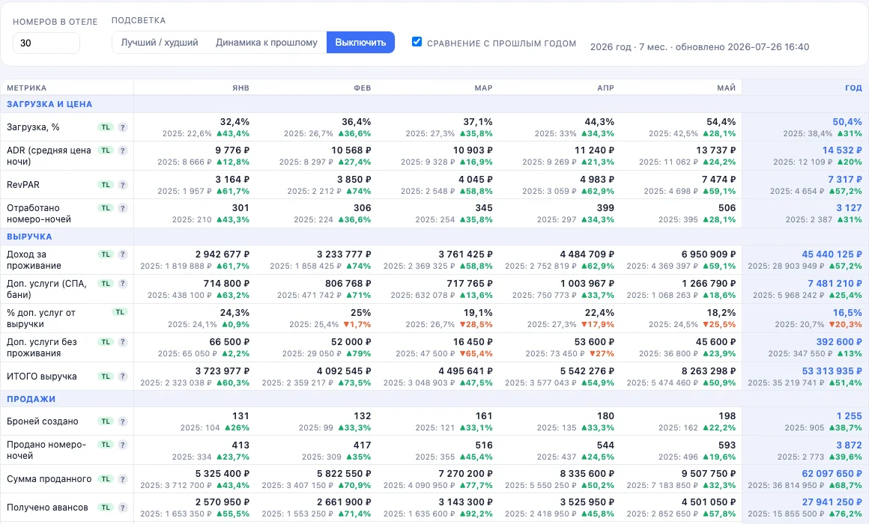Click question mark for Доход за проживание
The image size is (869, 524).
[x=122, y=255]
